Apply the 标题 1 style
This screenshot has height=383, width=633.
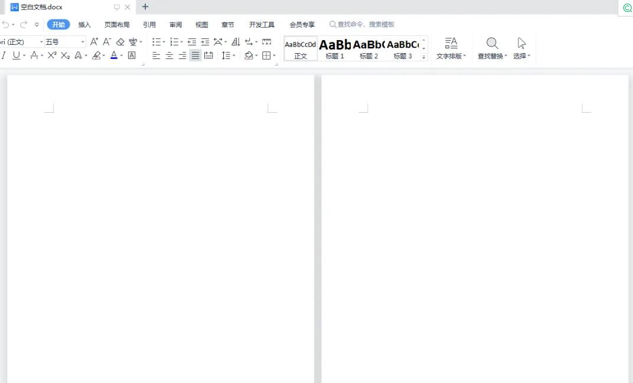(335, 48)
